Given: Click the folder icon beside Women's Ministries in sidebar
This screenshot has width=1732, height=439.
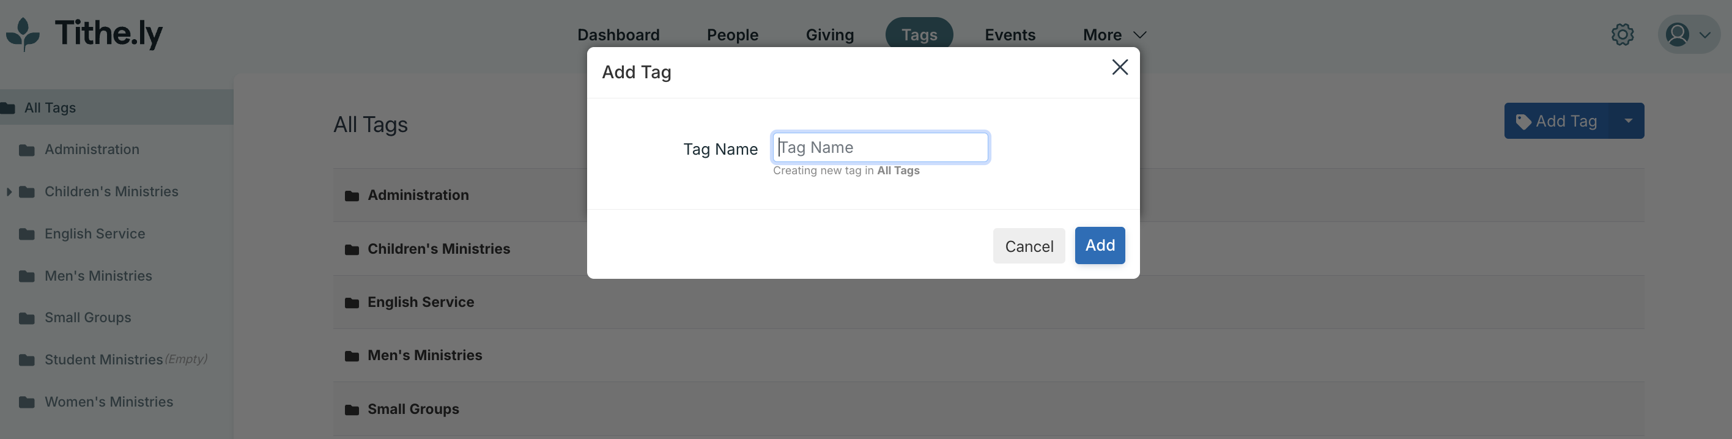Looking at the screenshot, I should (27, 402).
